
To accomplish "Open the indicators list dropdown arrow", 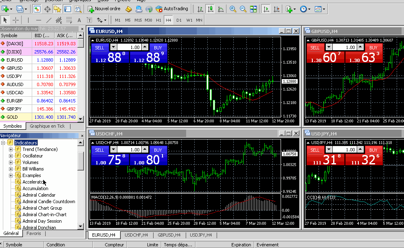I will (x=295, y=9).
